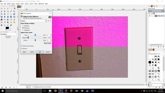
Task: Open the Basic brush tag dropdown
Action: 164,82
